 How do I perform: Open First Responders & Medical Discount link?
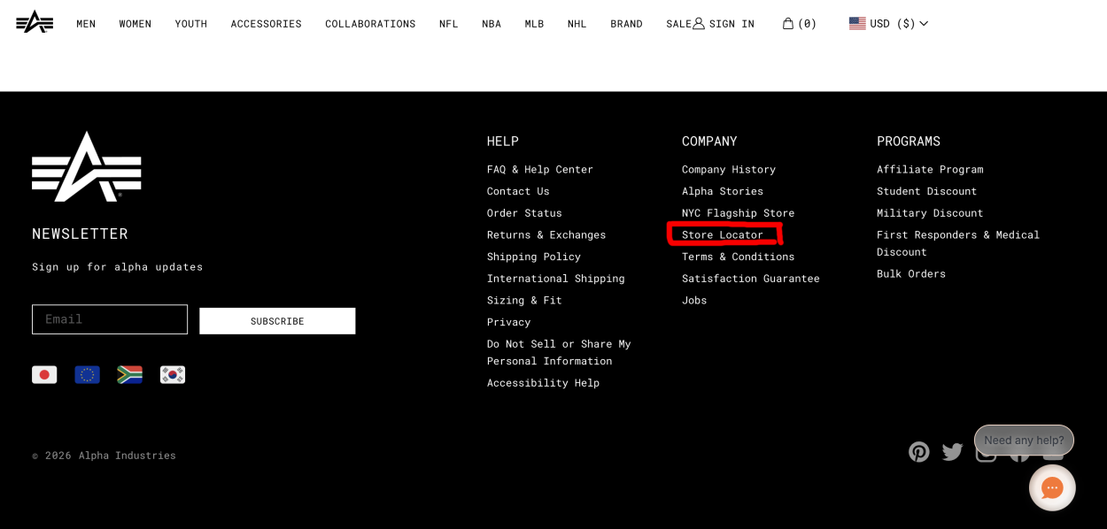pyautogui.click(x=958, y=243)
